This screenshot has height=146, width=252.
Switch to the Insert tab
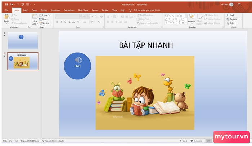pos(26,10)
